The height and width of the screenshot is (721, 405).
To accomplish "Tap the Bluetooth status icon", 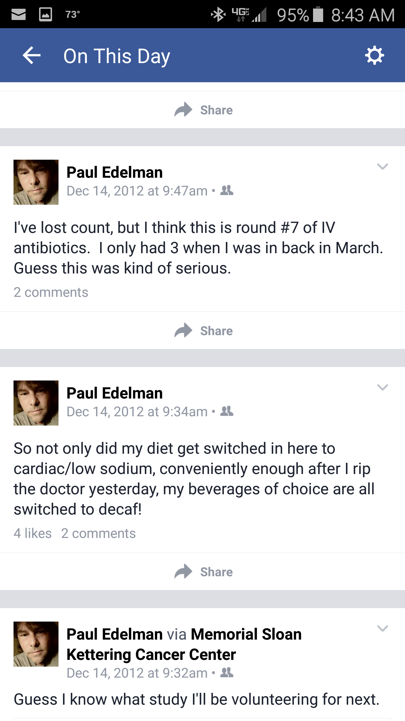I will 218,15.
